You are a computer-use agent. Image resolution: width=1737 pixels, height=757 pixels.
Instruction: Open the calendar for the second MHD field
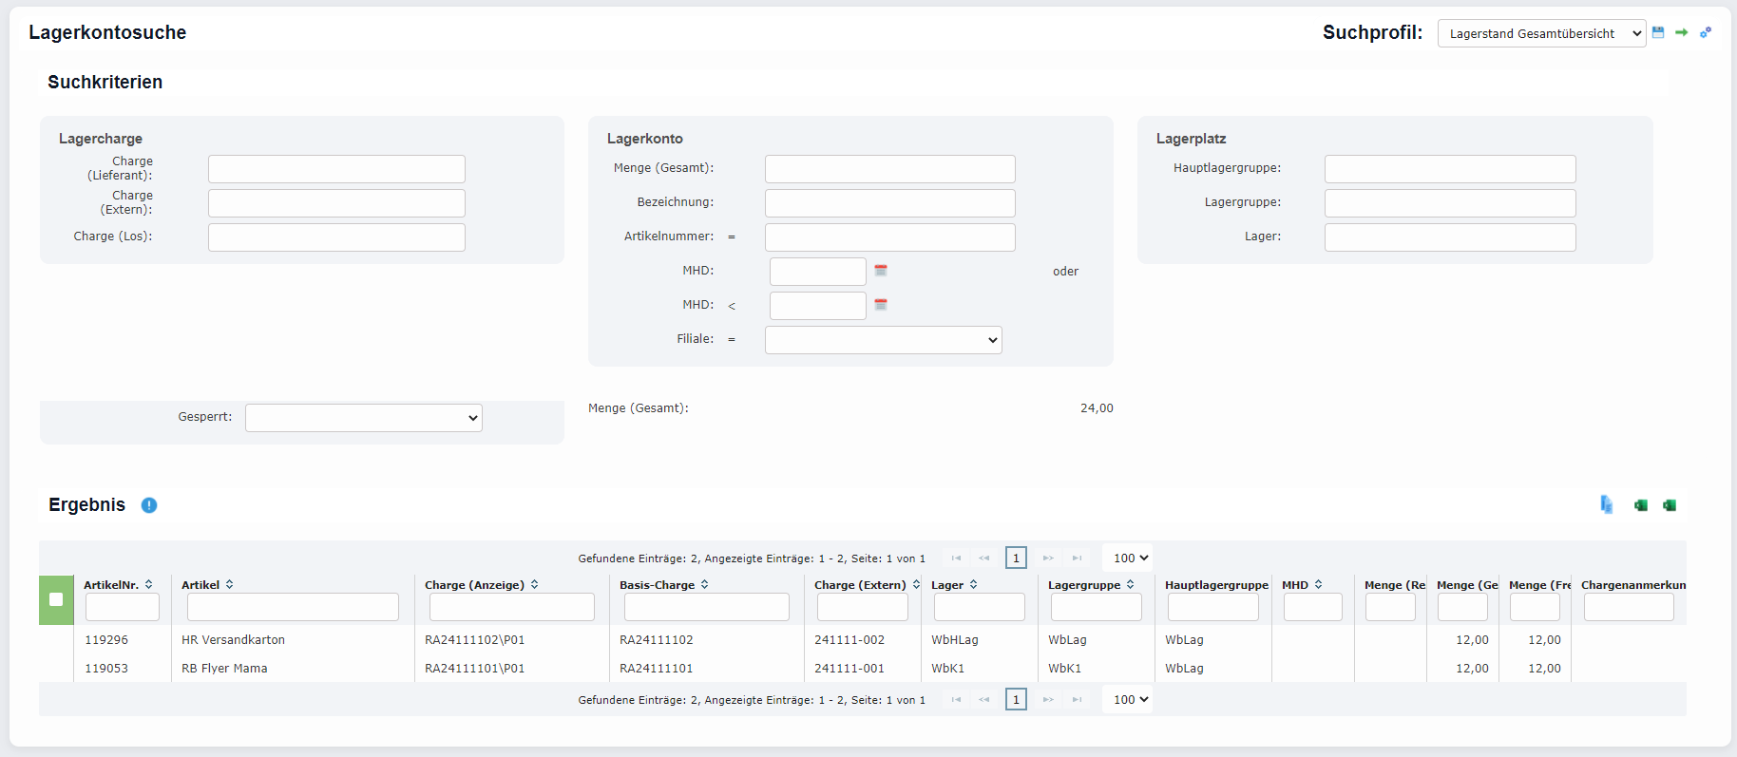coord(881,305)
